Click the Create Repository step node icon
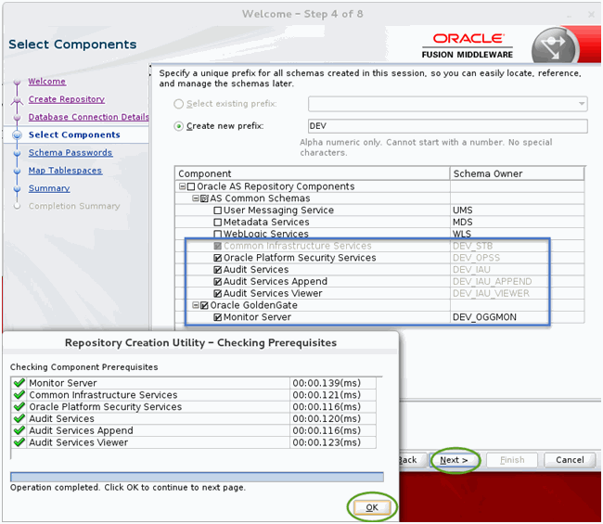The width and height of the screenshot is (603, 524). (x=17, y=99)
